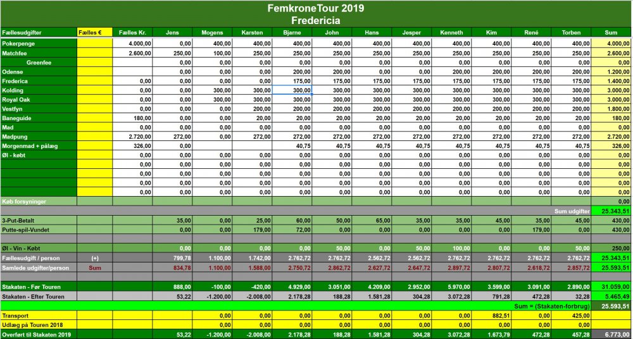Select Overført value 1.673,79 for Kim
The image size is (633, 339).
(491, 334)
